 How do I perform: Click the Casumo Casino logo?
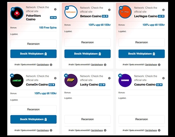[125, 80]
